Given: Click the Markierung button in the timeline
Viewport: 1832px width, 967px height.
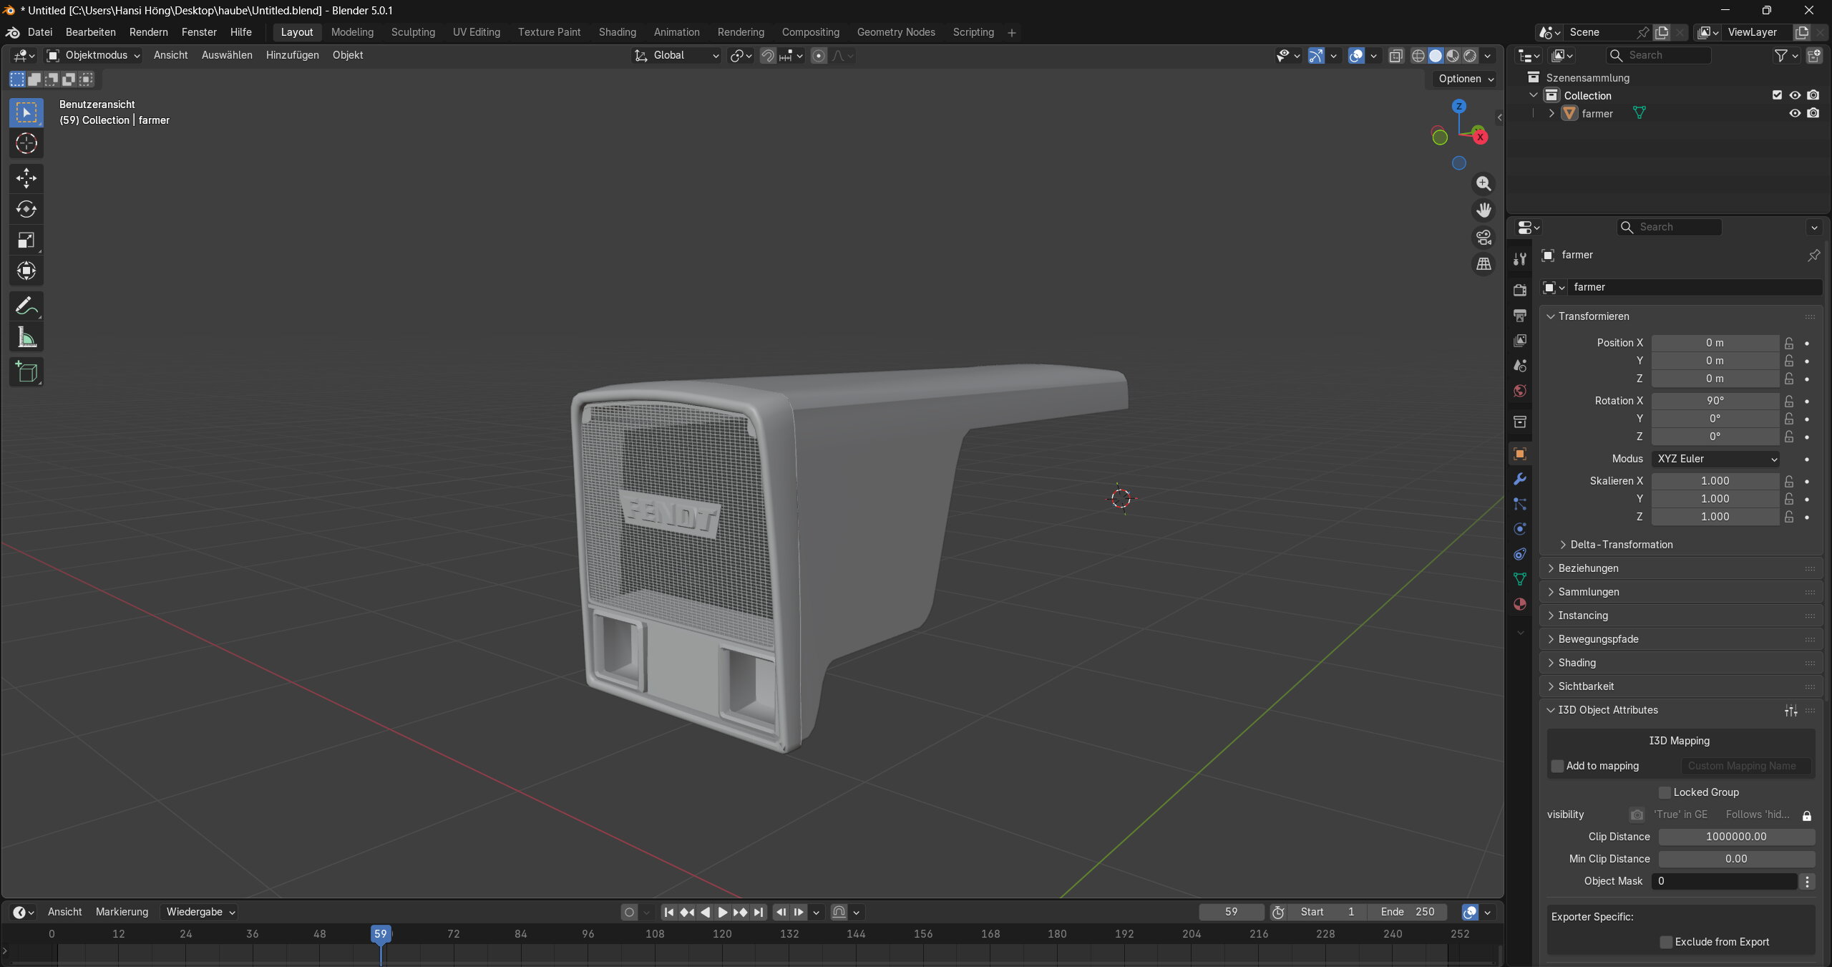Looking at the screenshot, I should [122, 912].
